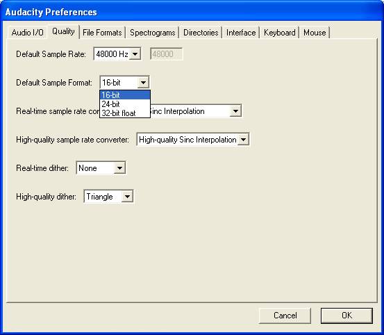Choose 16-bit from the sample format list
Image resolution: width=384 pixels, height=335 pixels.
point(125,95)
